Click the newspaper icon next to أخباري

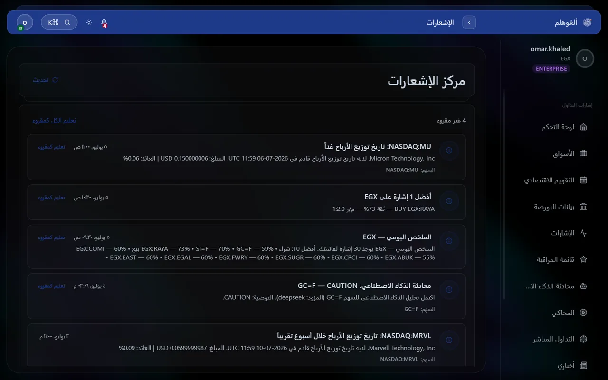coord(584,365)
